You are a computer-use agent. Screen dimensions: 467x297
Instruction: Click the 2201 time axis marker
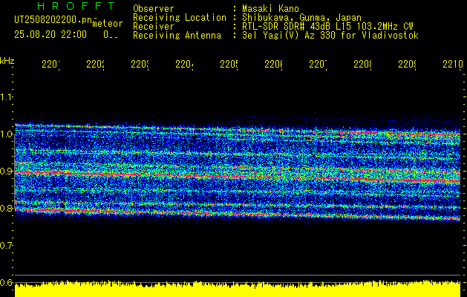point(50,65)
